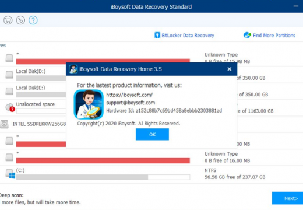Click the Deep scan label
This screenshot has height=210, width=303.
click(12, 195)
